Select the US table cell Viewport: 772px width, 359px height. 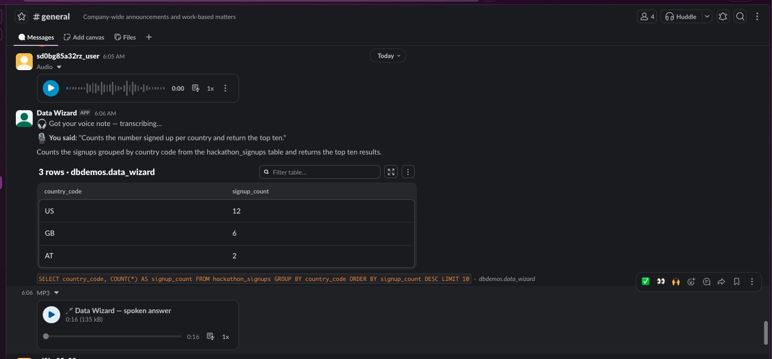coord(134,211)
